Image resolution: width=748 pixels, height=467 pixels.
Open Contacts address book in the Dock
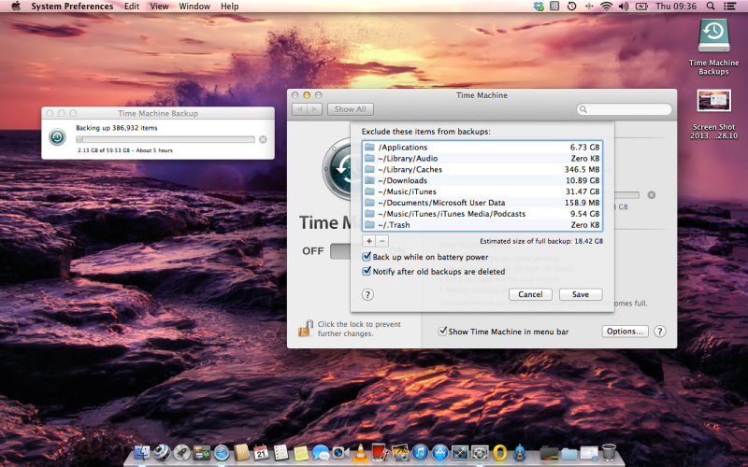coord(241,453)
